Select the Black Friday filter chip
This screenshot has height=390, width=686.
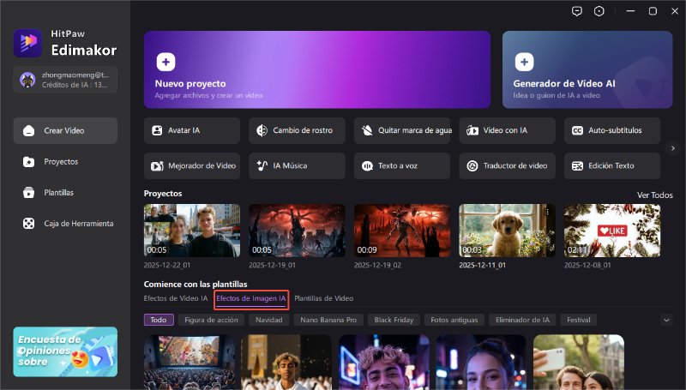394,320
